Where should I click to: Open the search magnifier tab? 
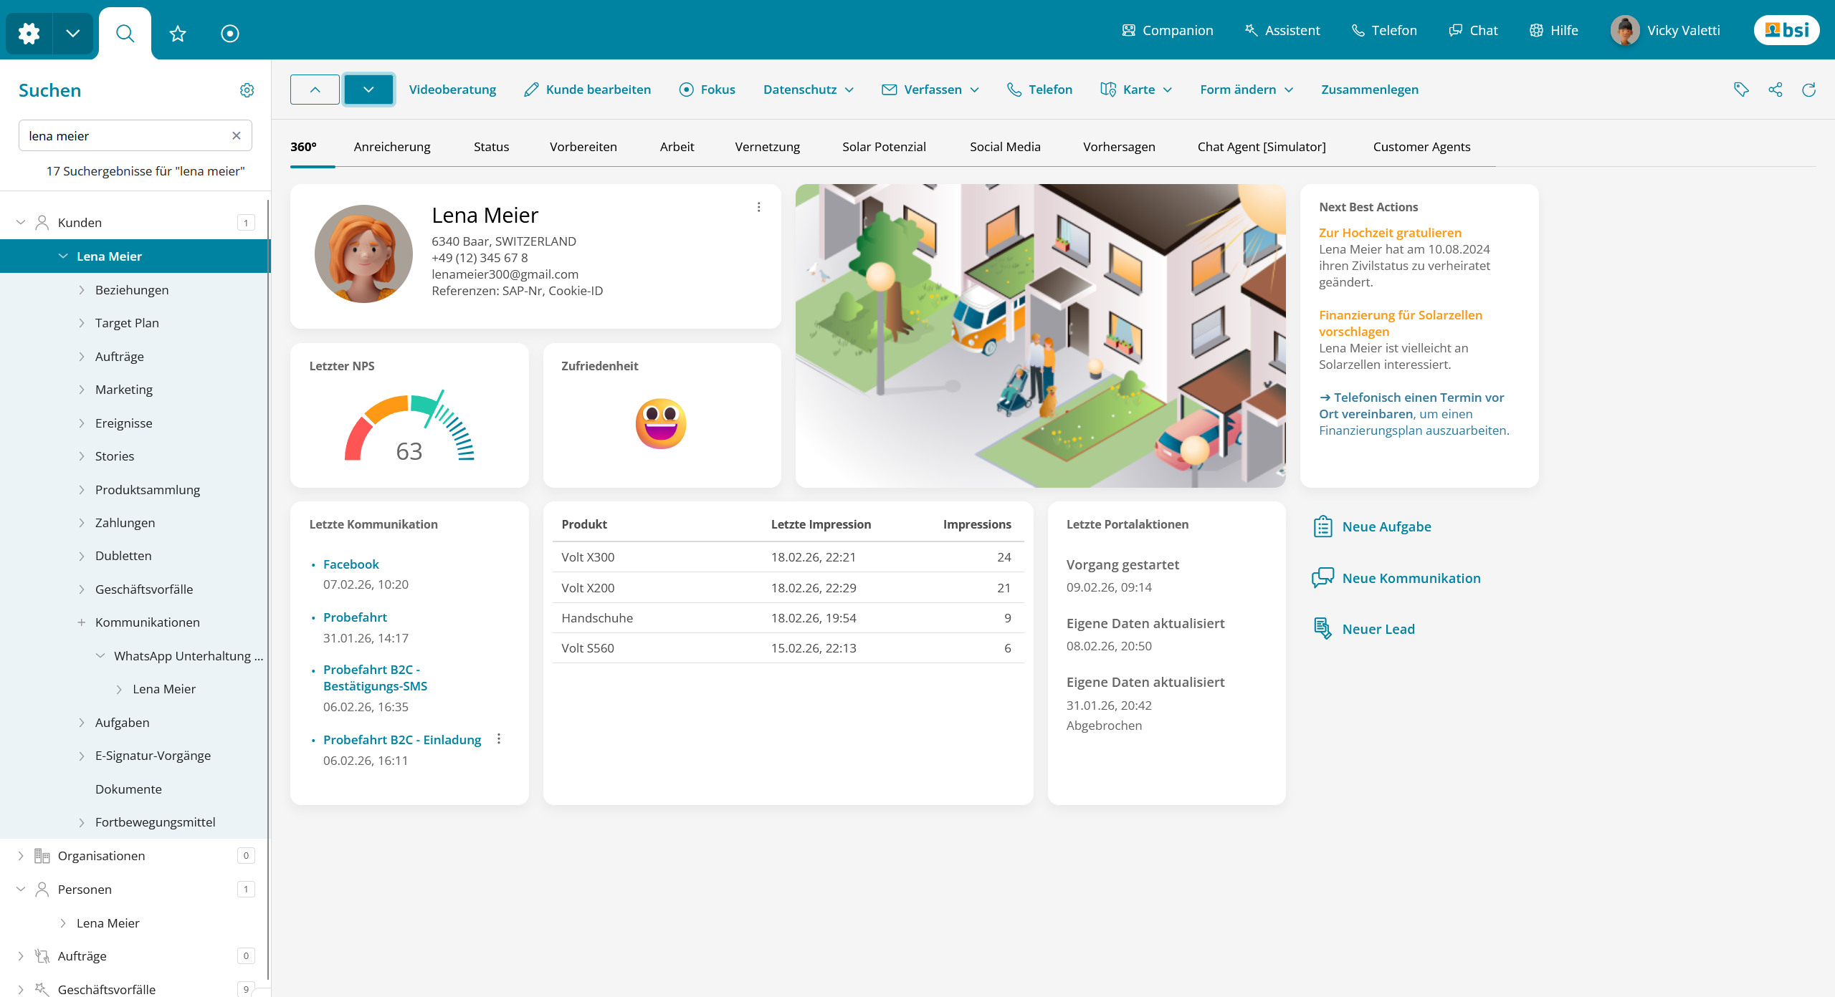[125, 33]
